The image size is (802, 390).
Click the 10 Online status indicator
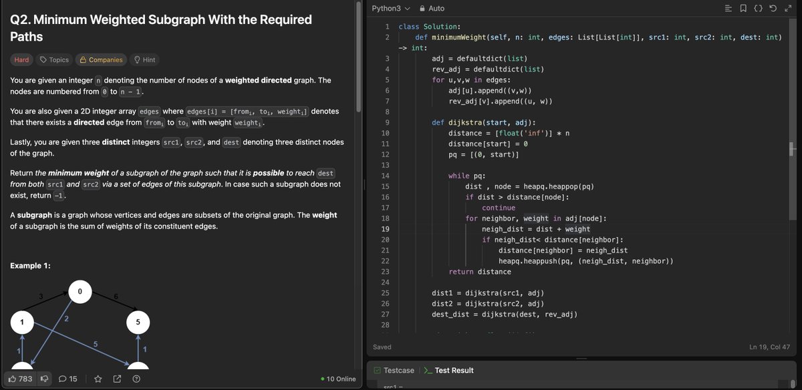coord(338,379)
